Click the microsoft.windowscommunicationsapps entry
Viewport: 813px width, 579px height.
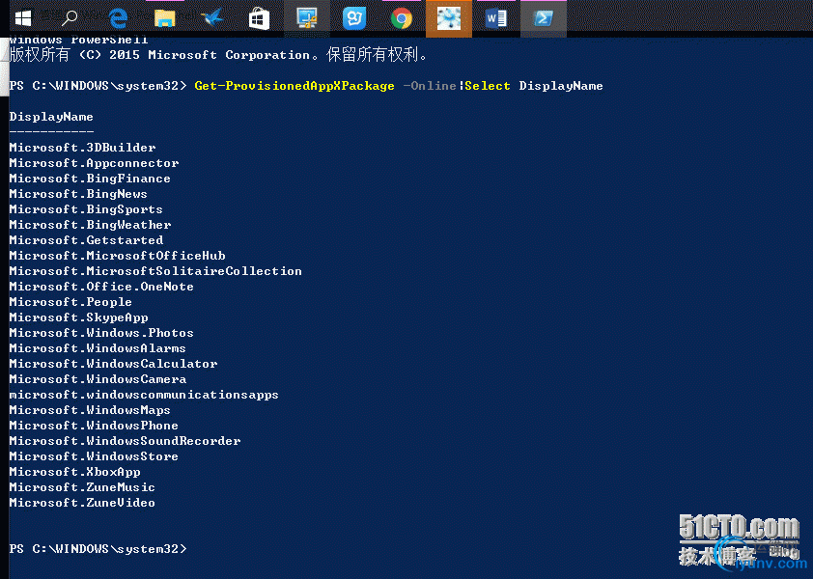coord(144,396)
